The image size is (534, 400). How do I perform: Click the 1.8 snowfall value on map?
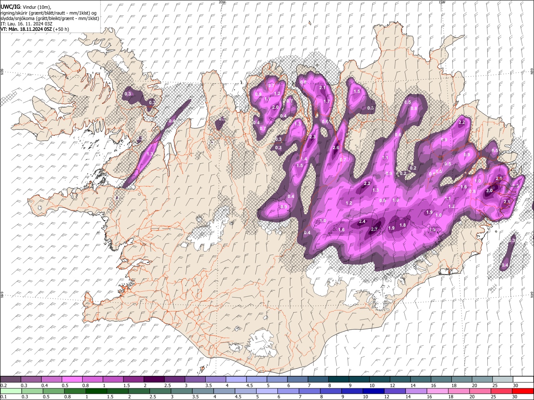pos(403,225)
